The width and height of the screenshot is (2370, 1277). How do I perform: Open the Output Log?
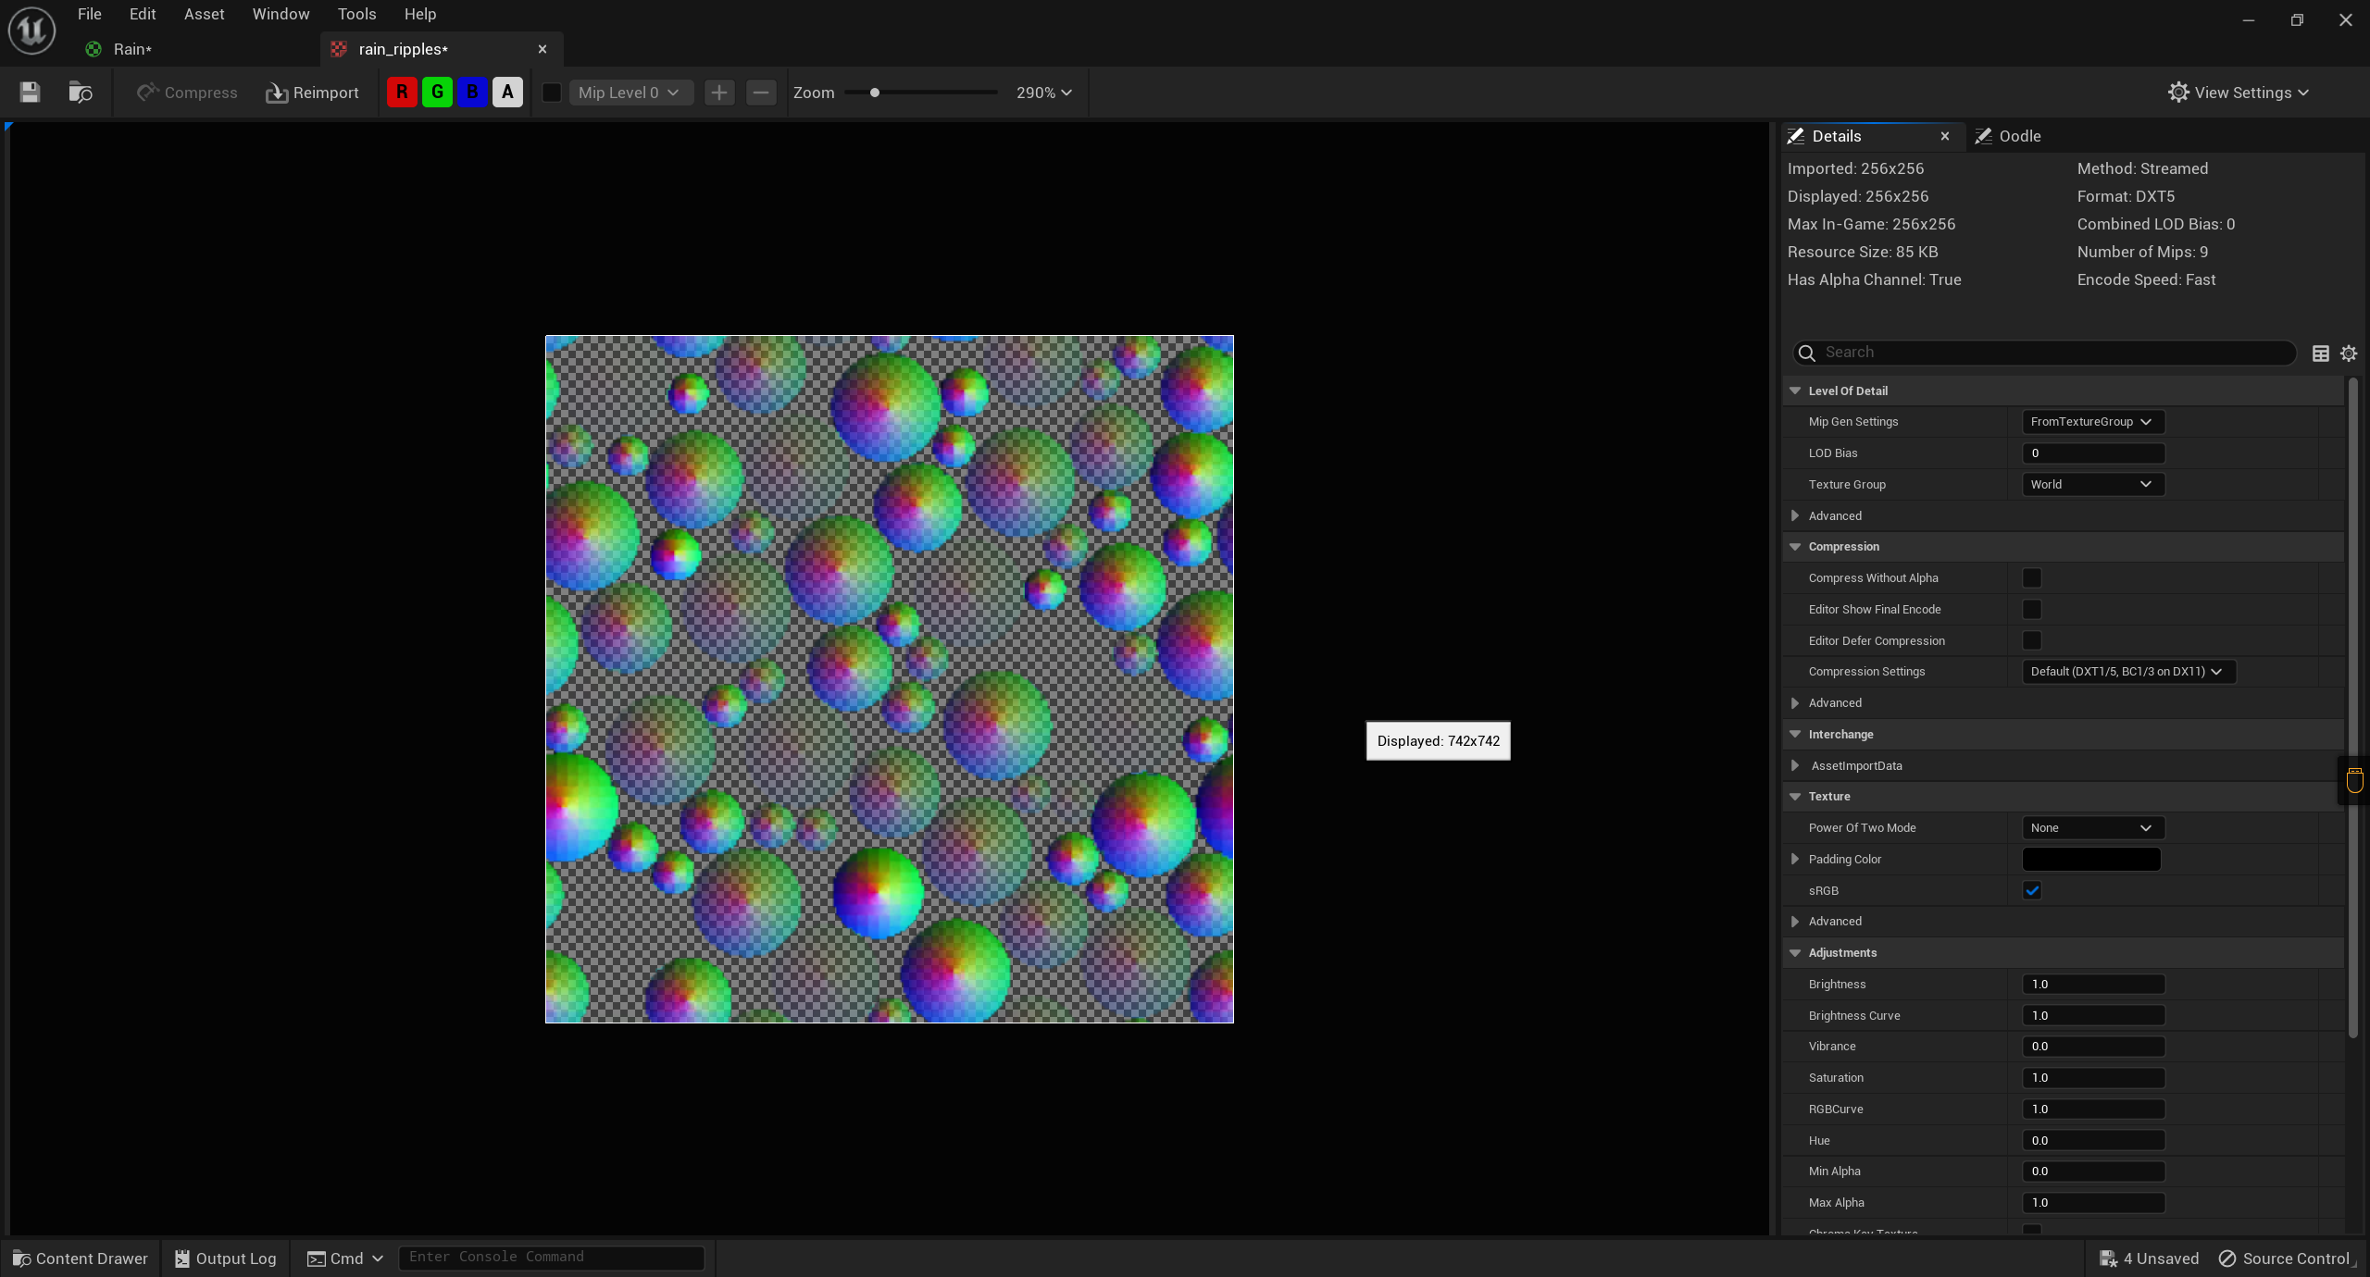(225, 1258)
